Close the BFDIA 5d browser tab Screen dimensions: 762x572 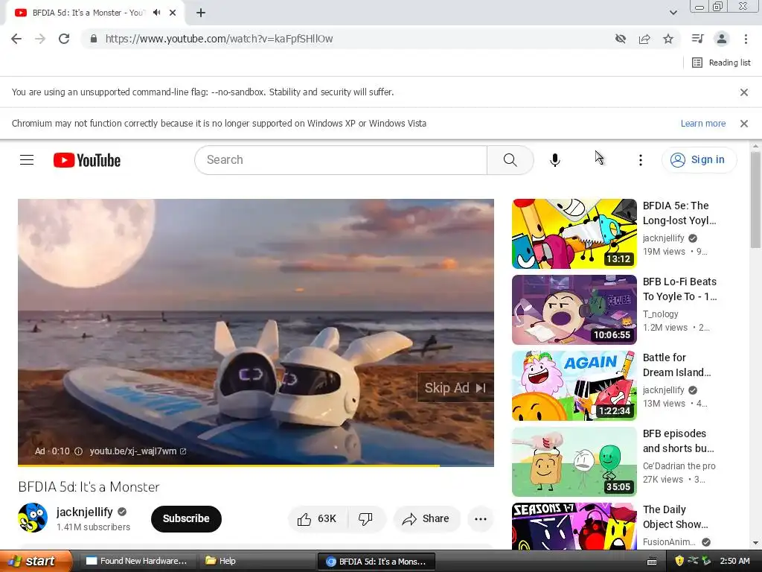click(173, 13)
